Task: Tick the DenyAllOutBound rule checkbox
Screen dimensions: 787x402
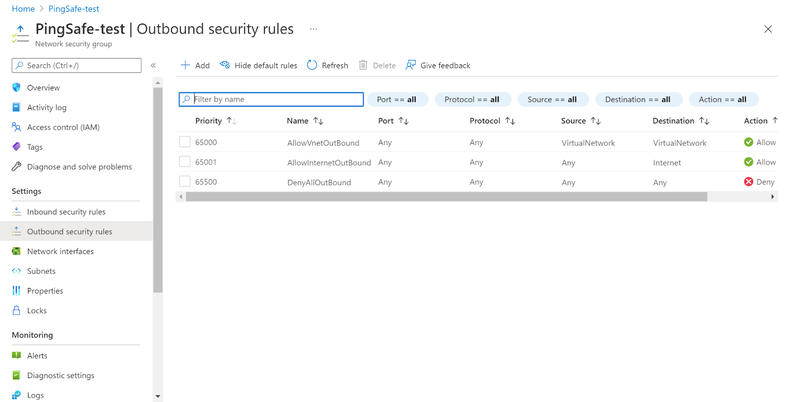Action: [x=185, y=181]
